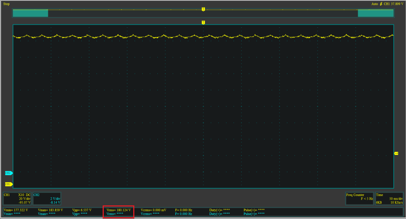Click the Auto trigger mode label

[x=375, y=4]
